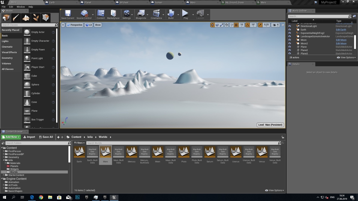Select the translate gizmo tool in viewport

coord(212,25)
